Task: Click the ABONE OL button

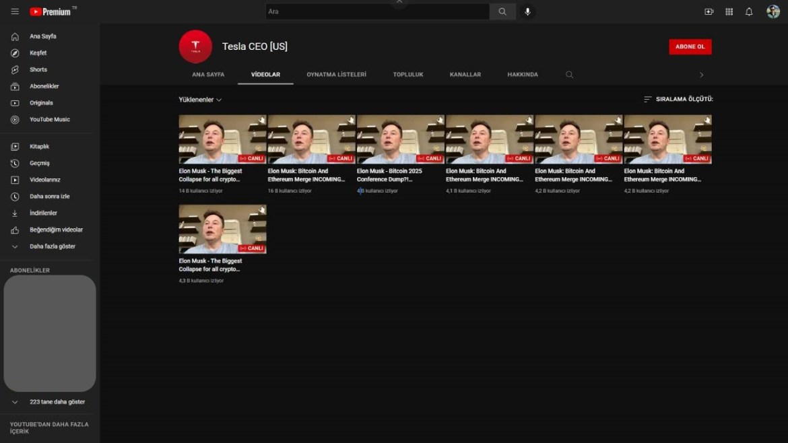Action: click(690, 46)
